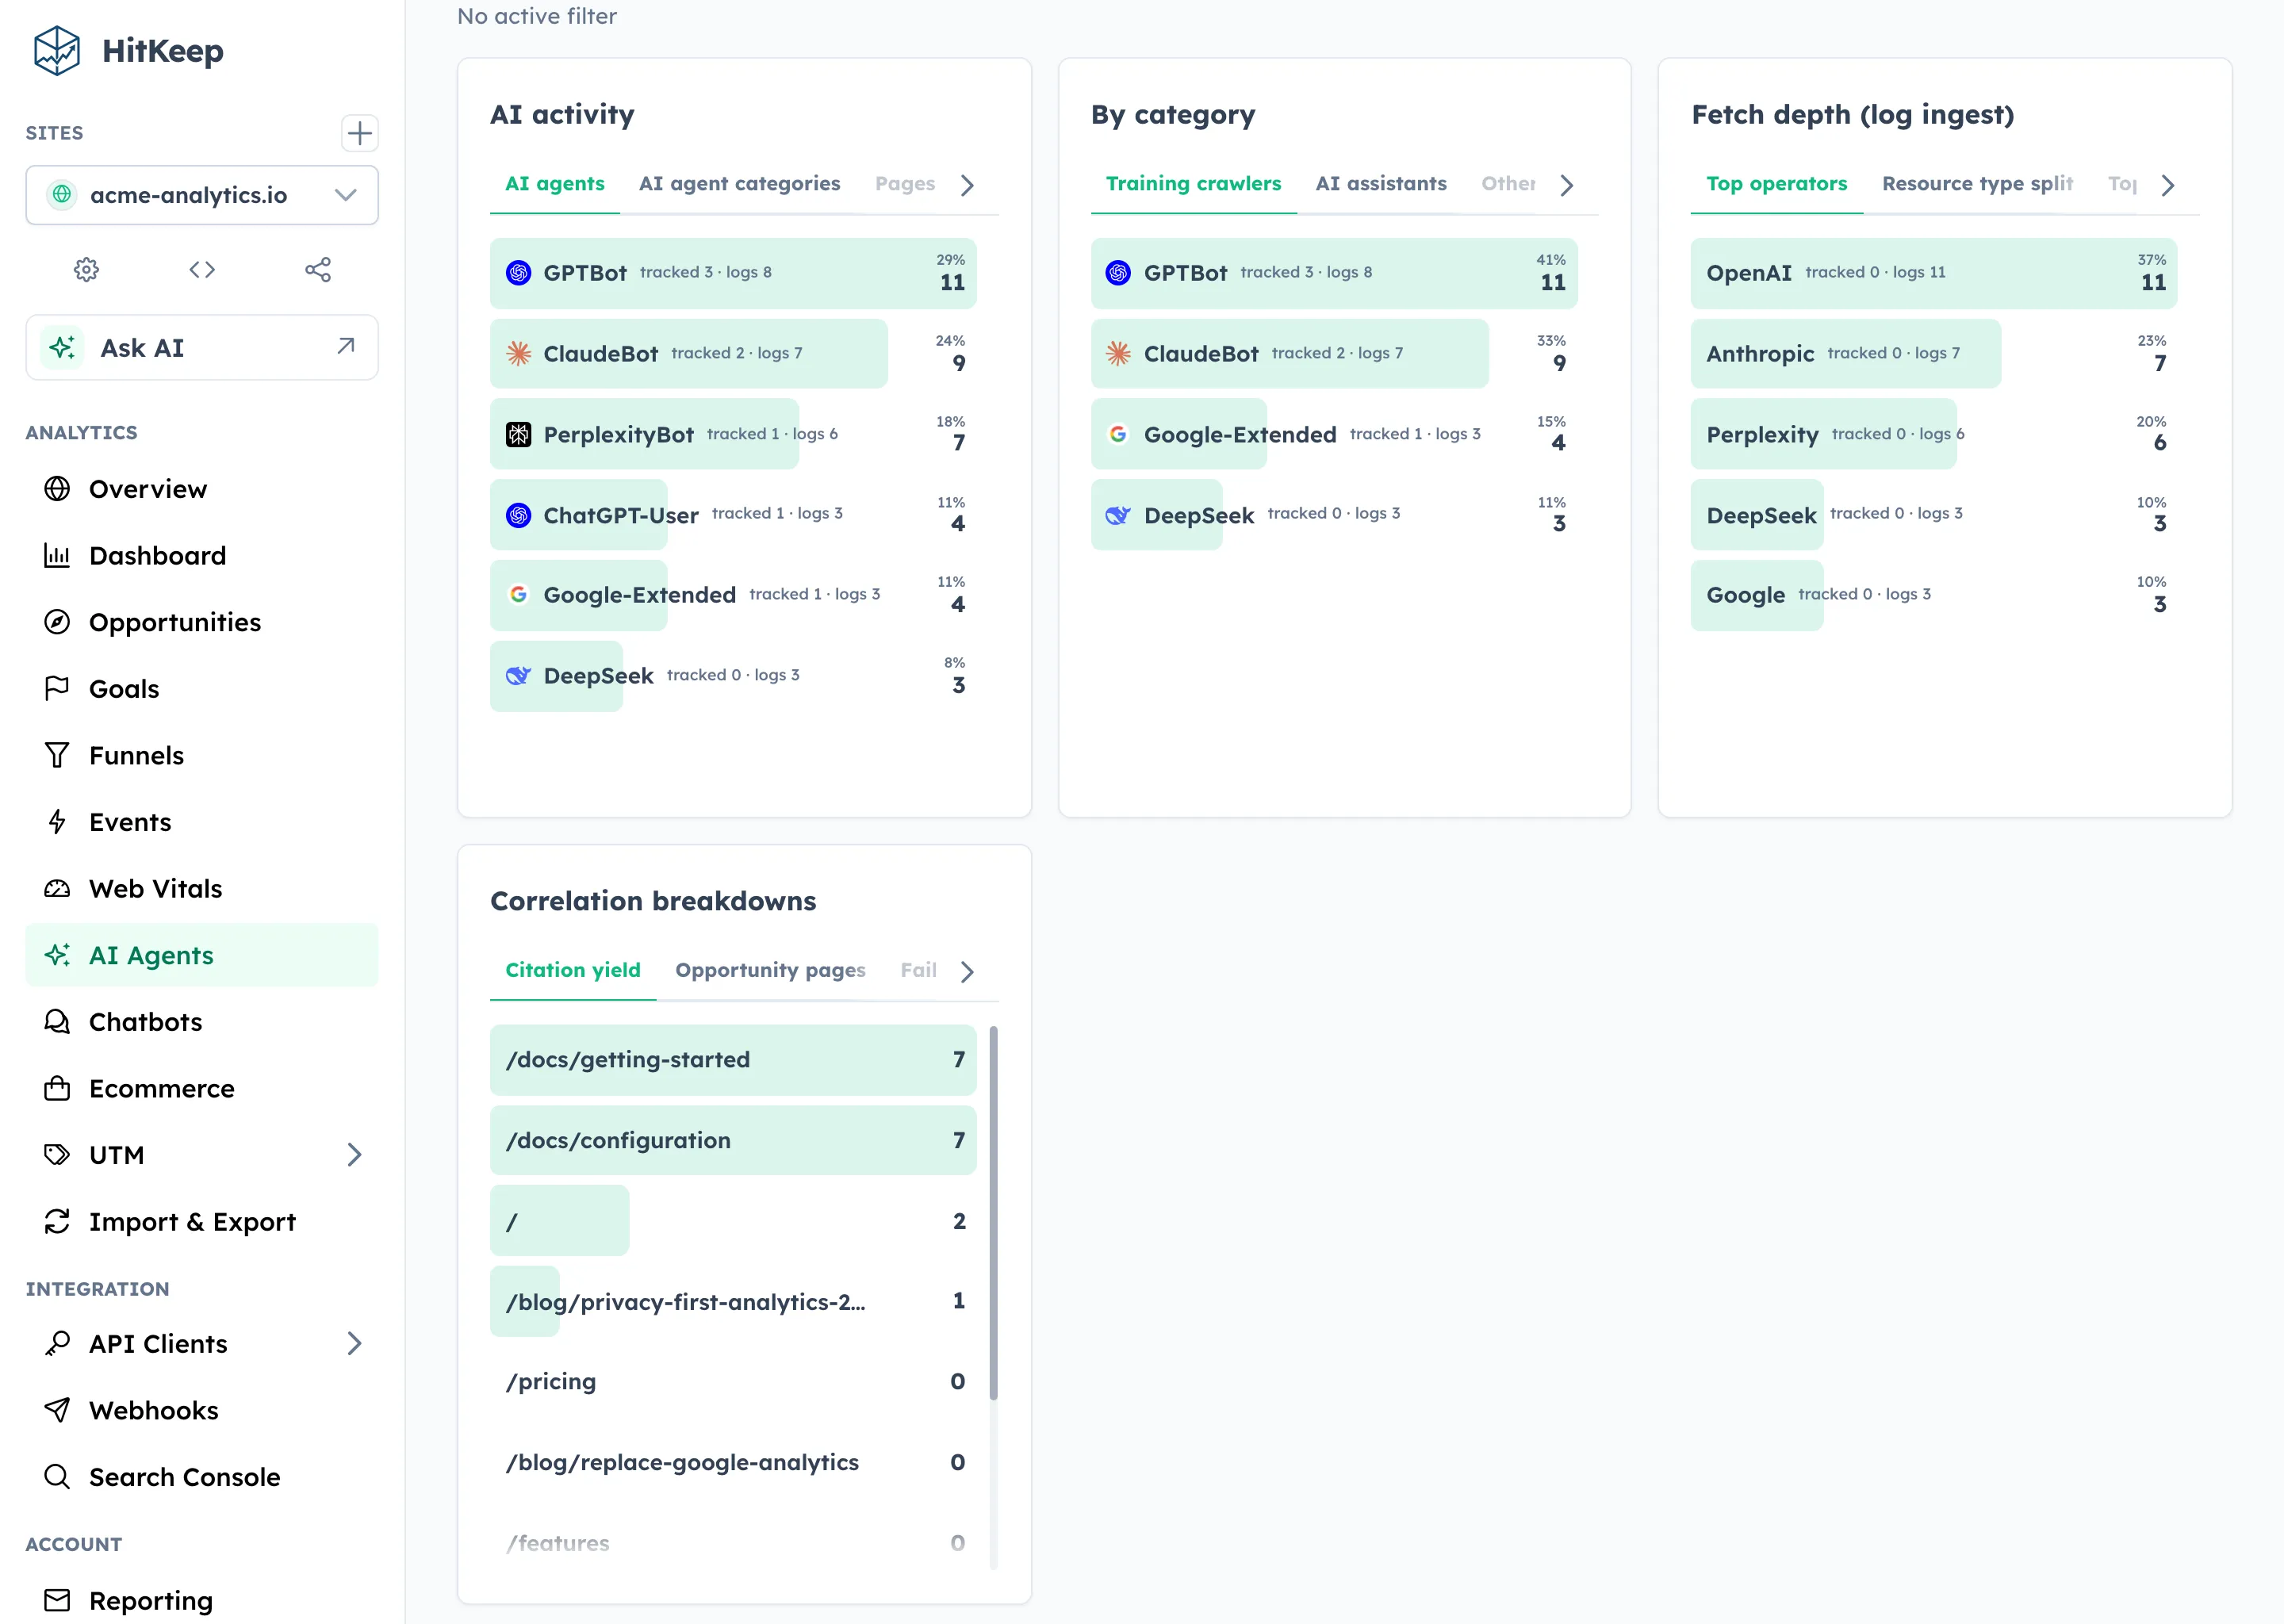Viewport: 2284px width, 1624px height.
Task: Click the Import & Export sync icon
Action: 57,1221
